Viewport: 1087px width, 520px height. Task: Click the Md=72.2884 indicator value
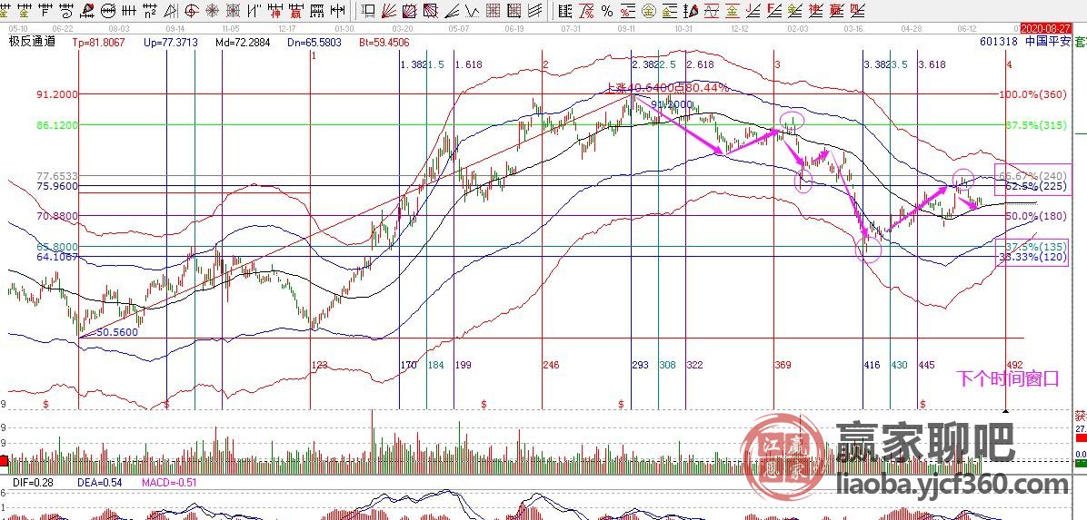point(243,43)
